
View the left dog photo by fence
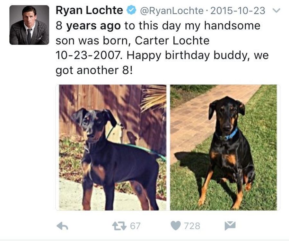113,147
